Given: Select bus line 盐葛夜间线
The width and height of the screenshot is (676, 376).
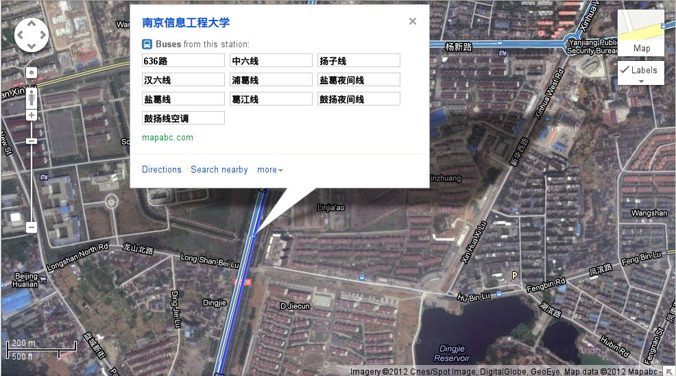Looking at the screenshot, I should click(x=359, y=79).
